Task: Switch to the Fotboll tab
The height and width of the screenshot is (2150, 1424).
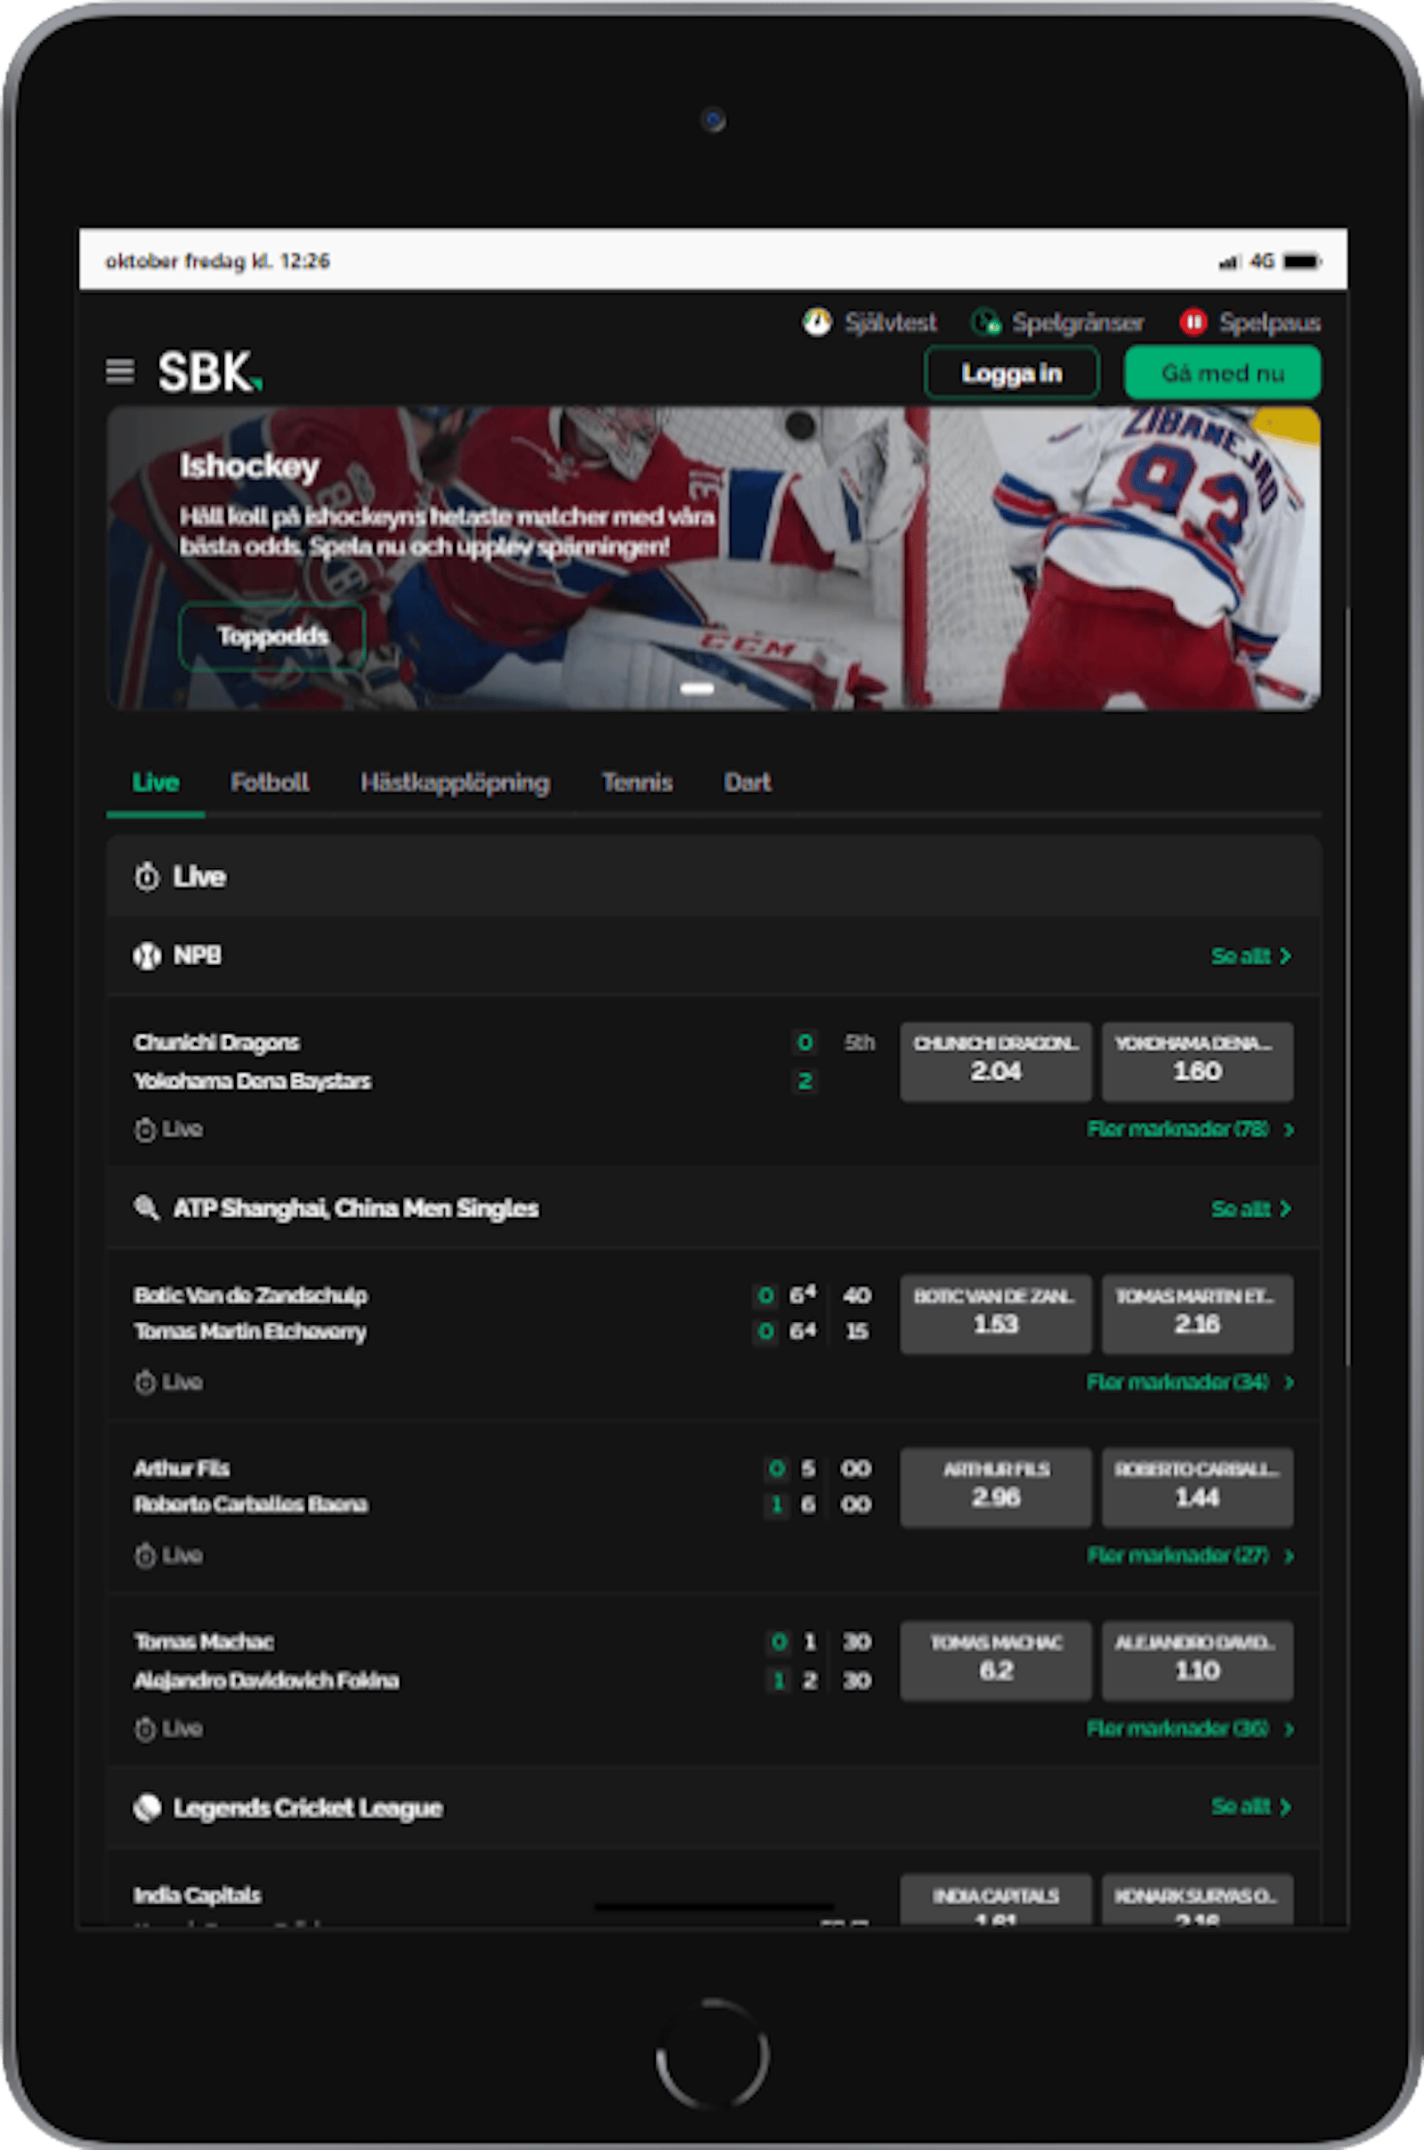Action: pyautogui.click(x=269, y=782)
